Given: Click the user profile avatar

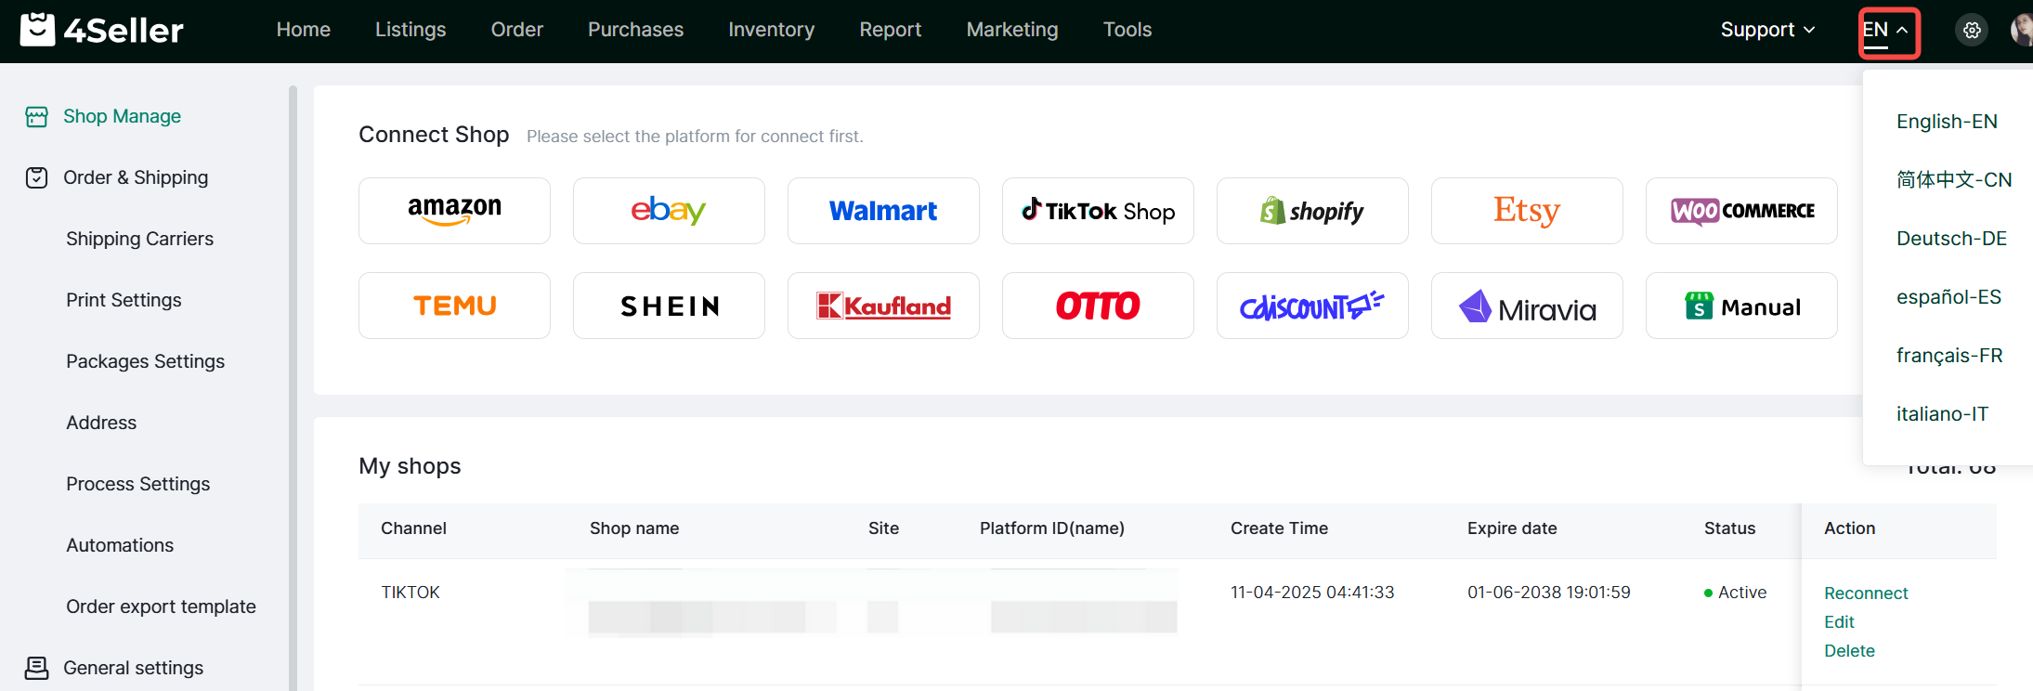Looking at the screenshot, I should 2022,31.
